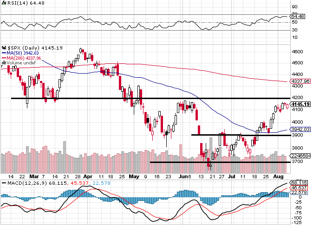Click the Aug month label on date axis
Viewport: 313px width, 225px height.
278,176
